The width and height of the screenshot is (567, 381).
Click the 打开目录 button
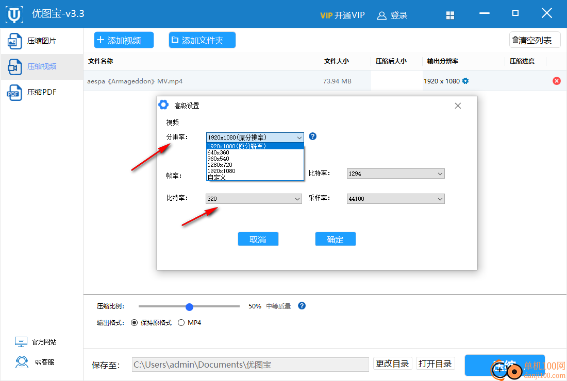(436, 363)
